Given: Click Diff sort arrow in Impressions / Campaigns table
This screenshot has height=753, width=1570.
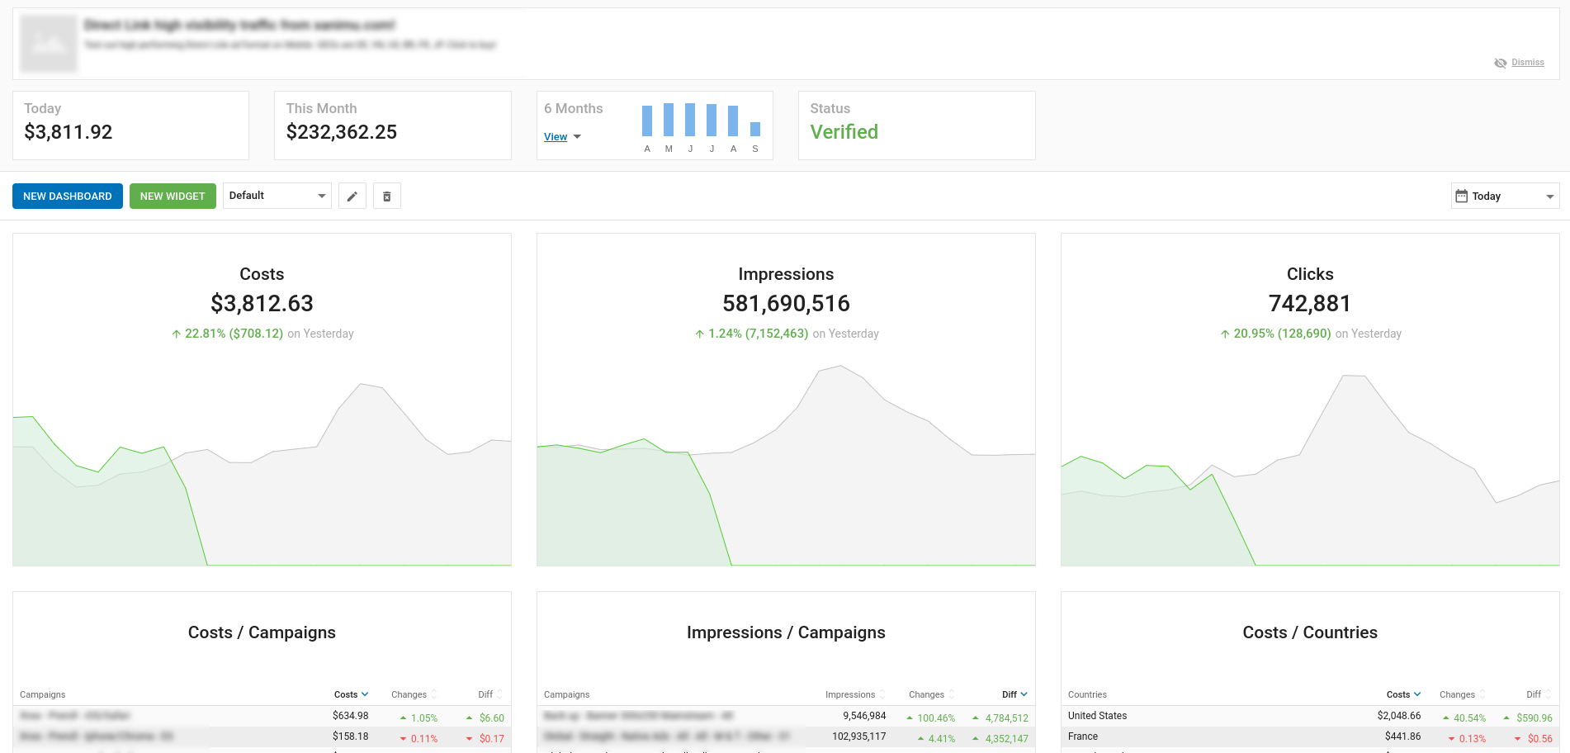Looking at the screenshot, I should [1024, 694].
